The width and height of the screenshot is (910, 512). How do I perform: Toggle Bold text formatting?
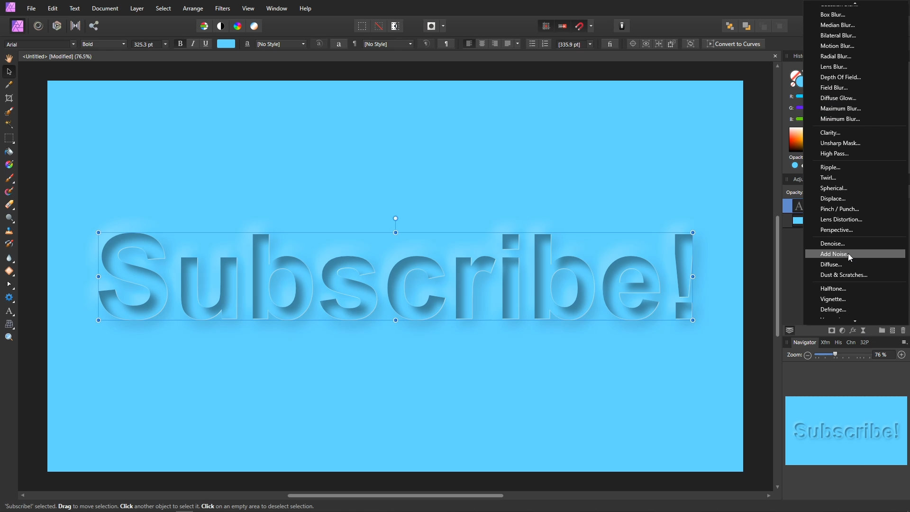[180, 44]
